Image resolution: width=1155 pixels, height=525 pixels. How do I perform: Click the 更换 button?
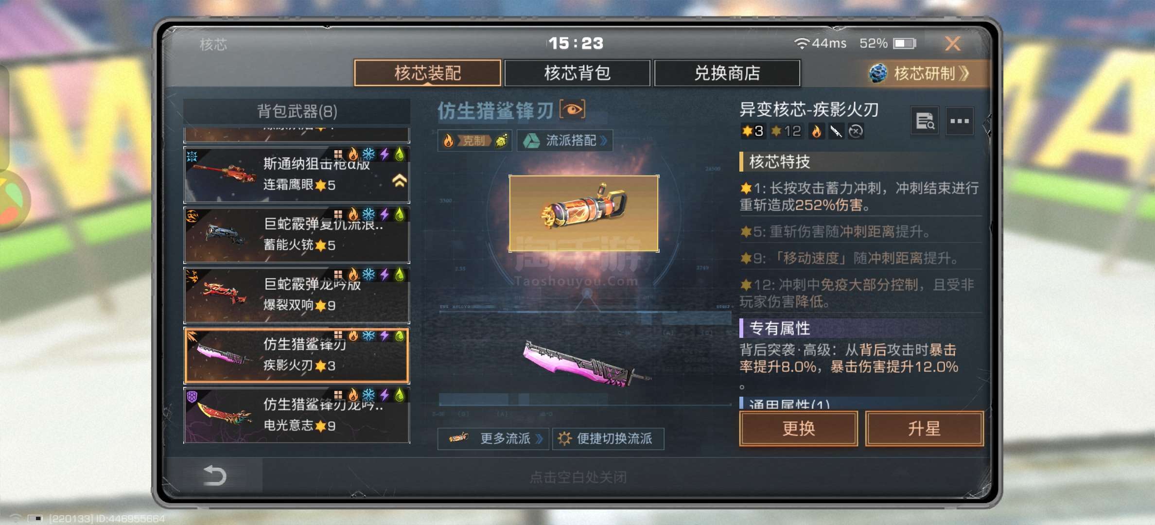click(x=799, y=429)
